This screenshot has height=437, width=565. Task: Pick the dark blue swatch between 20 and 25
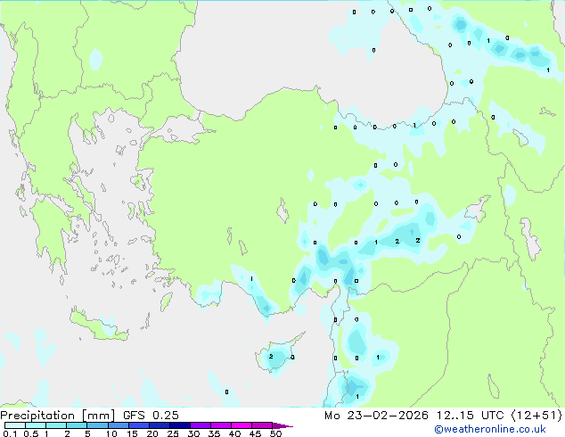click(x=161, y=426)
